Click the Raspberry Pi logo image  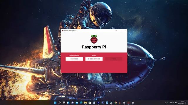[x=94, y=39]
